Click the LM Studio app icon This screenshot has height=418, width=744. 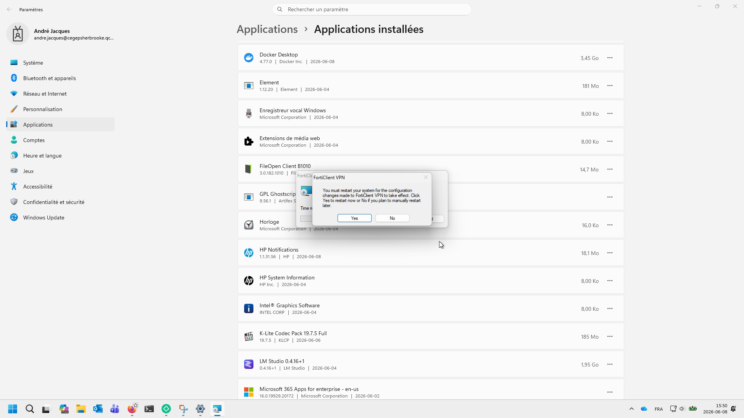(249, 364)
